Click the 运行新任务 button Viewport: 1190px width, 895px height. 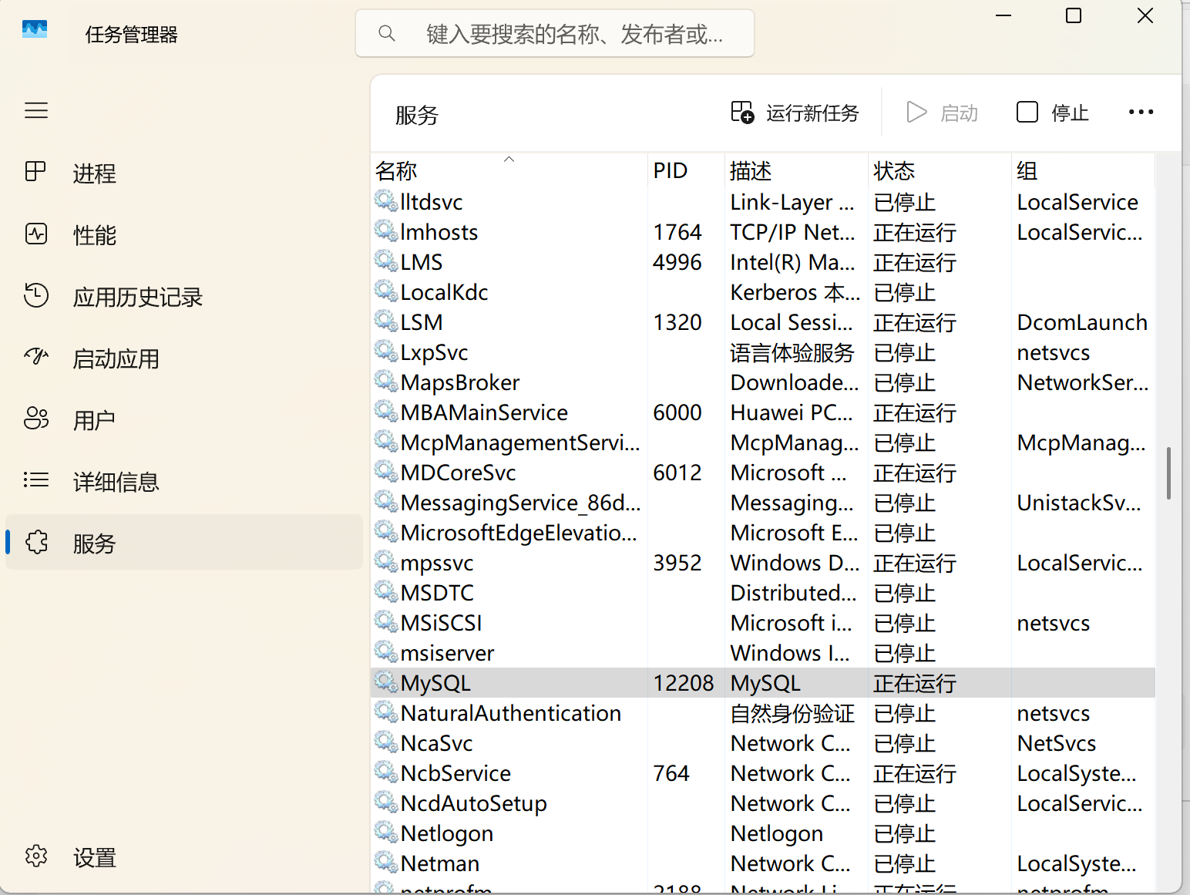coord(795,113)
